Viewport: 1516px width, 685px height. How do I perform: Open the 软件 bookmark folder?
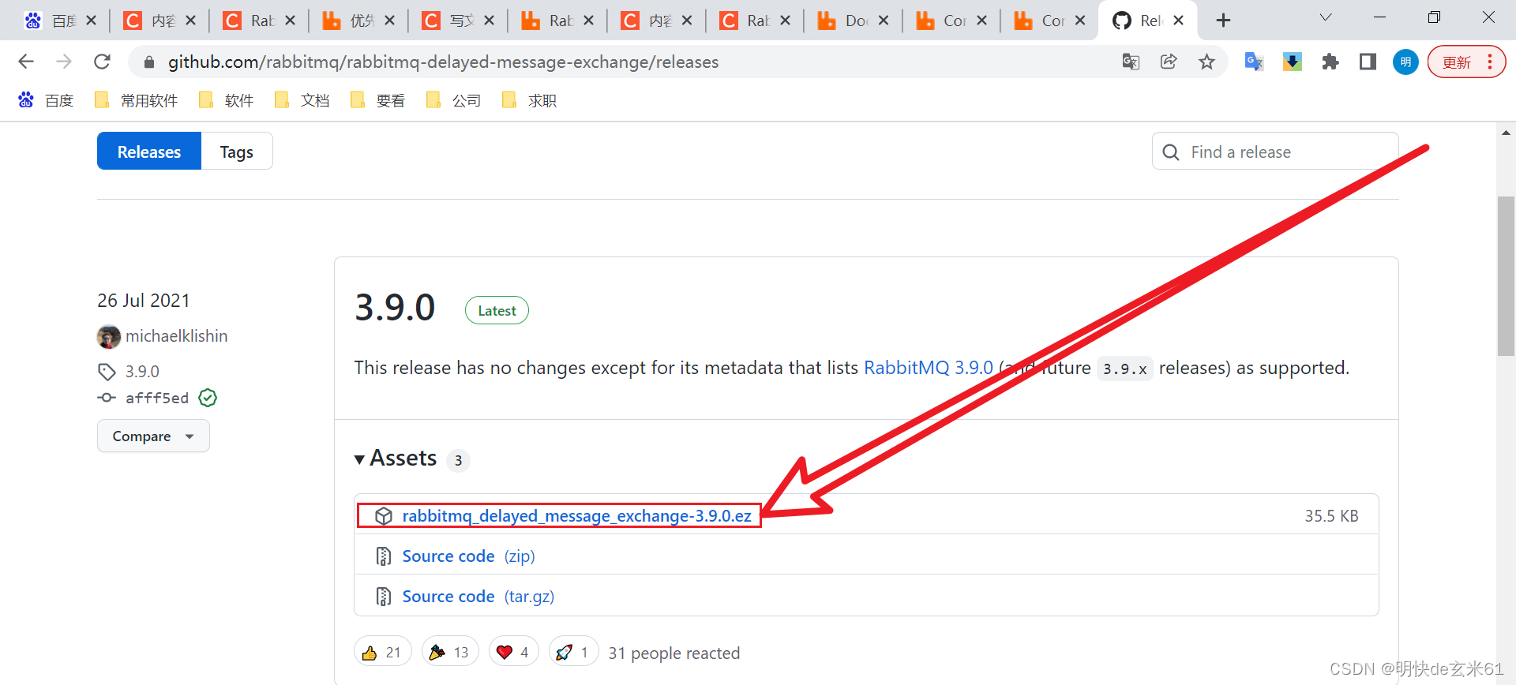[227, 100]
